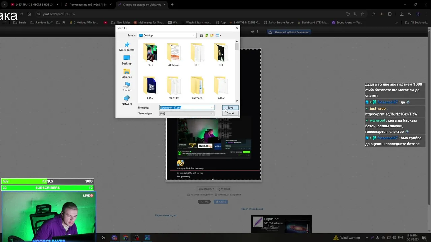Open the browser zoom icon
The width and height of the screenshot is (431, 242).
[x=355, y=14]
